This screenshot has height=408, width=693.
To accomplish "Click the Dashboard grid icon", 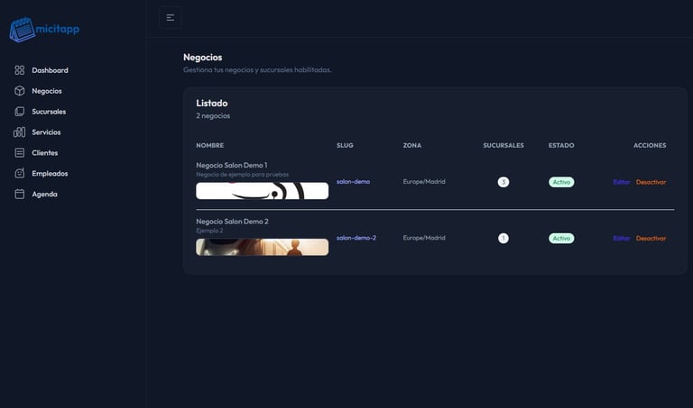I will coord(20,70).
